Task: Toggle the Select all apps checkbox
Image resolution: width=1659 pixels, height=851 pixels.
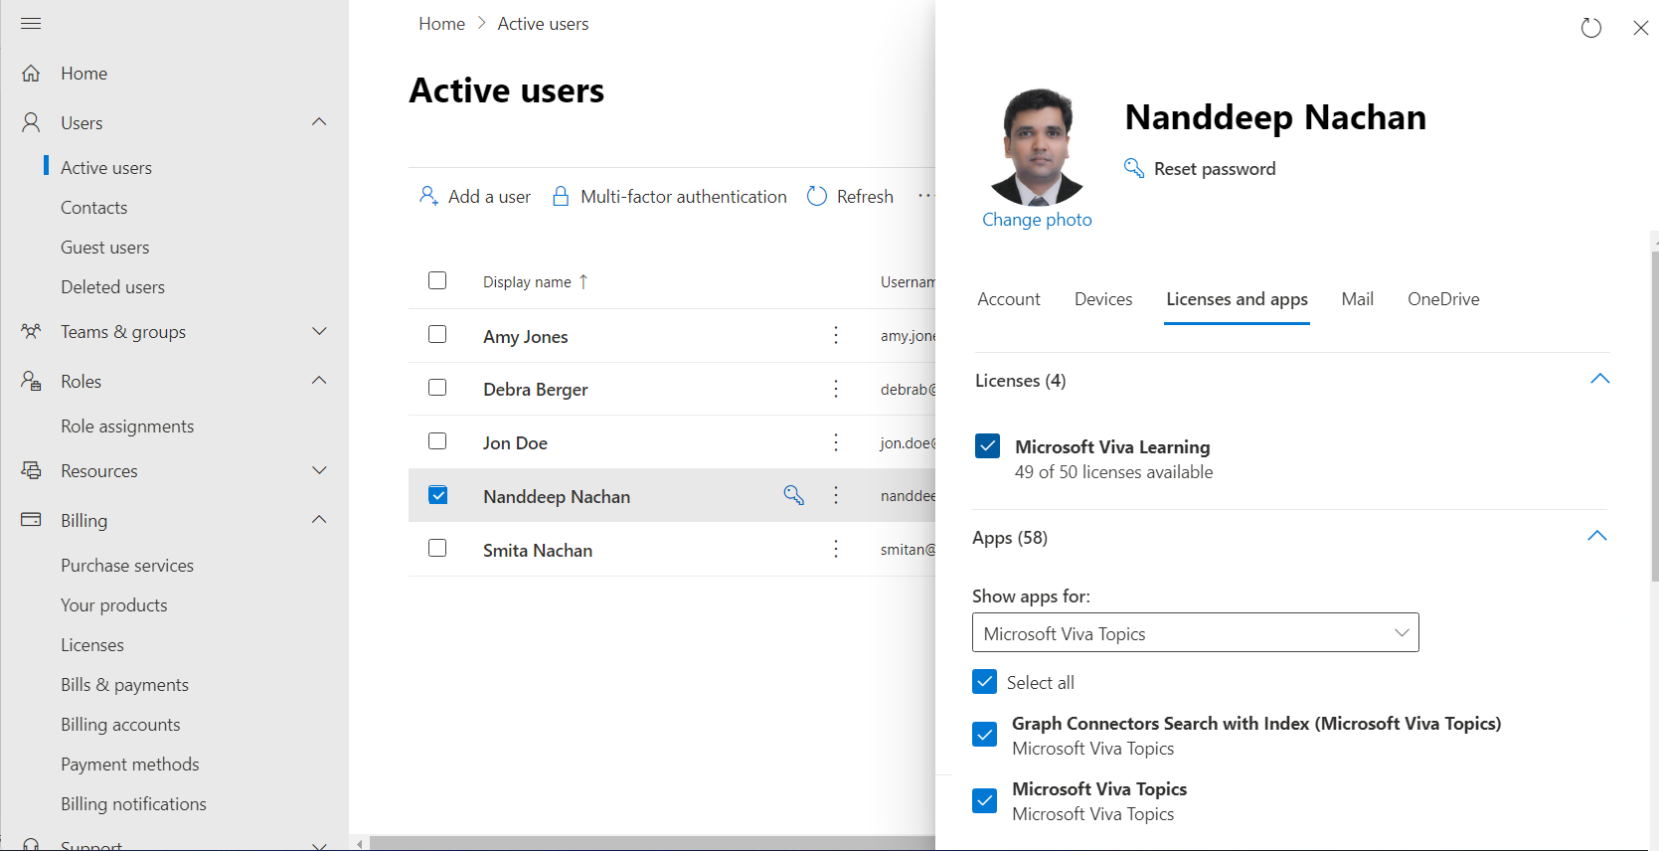Action: [x=984, y=682]
